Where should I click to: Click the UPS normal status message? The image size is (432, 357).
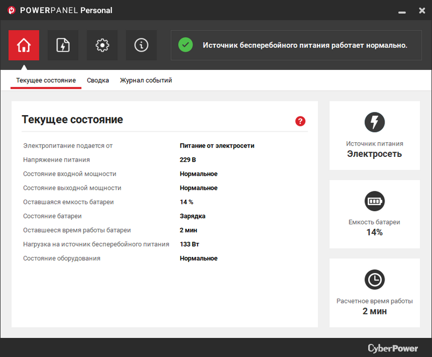[305, 45]
